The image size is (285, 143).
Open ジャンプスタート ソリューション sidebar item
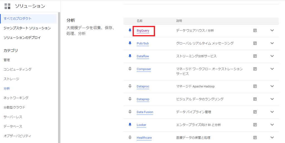27,28
